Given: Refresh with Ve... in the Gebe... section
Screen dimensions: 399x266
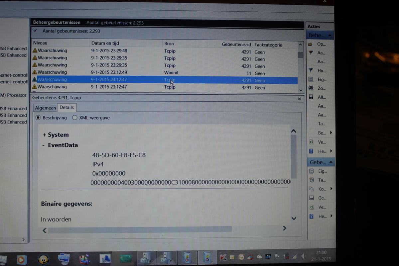Looking at the screenshot, I should (x=311, y=207).
